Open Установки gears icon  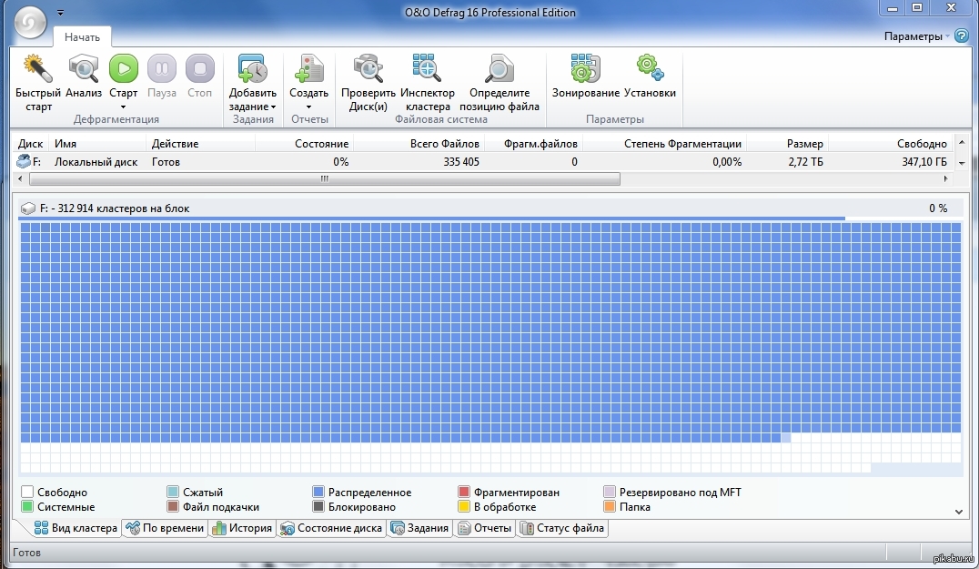coord(650,69)
